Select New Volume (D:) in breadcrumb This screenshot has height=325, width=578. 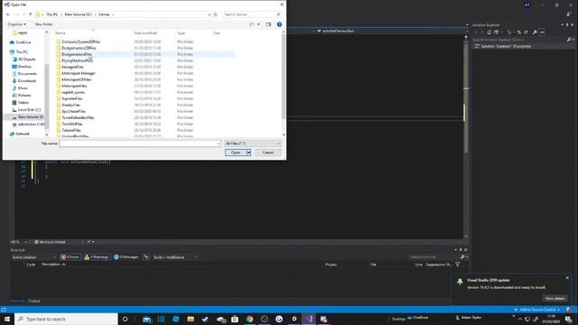point(79,14)
